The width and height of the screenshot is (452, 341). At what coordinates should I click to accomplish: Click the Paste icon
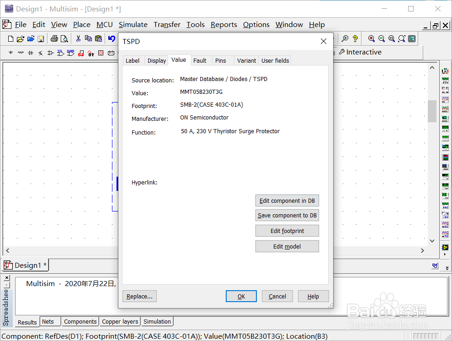click(98, 38)
